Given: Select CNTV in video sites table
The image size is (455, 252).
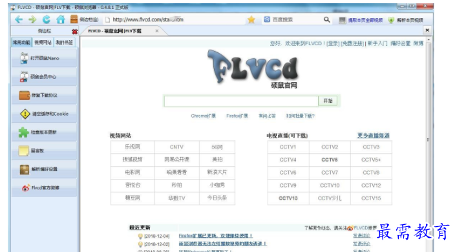Looking at the screenshot, I should [176, 147].
